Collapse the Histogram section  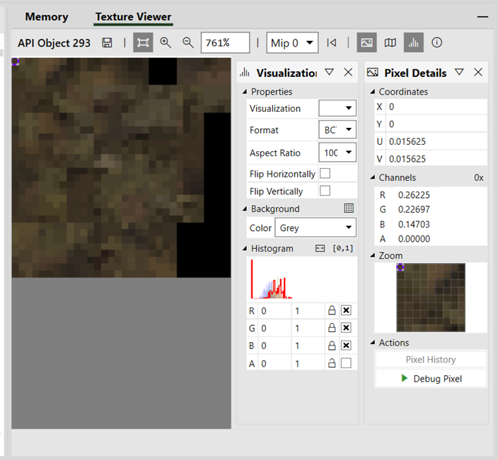(245, 249)
